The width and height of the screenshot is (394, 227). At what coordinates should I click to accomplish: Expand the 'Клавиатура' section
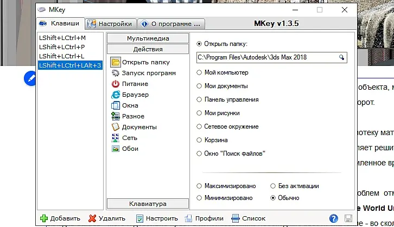[148, 204]
